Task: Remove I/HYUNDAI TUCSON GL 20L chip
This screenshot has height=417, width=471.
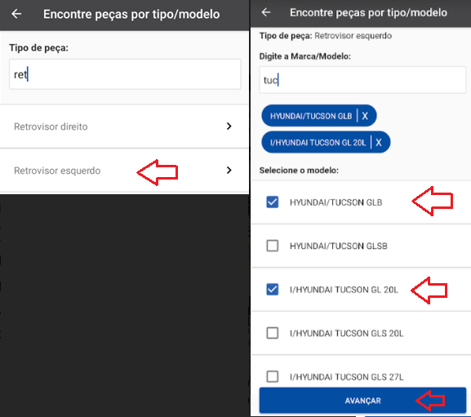Action: 379,142
